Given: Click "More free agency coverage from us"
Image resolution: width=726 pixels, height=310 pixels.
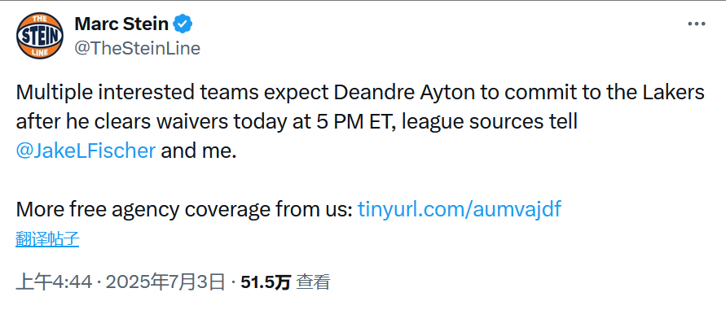Looking at the screenshot, I should point(184,210).
